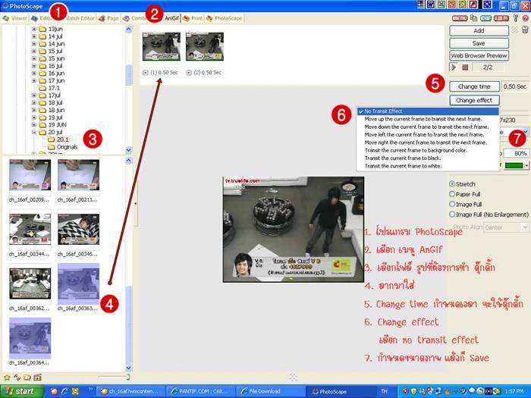Viewport: 531px width, 398px height.
Task: Click the red MENU icon
Action: [x=460, y=18]
